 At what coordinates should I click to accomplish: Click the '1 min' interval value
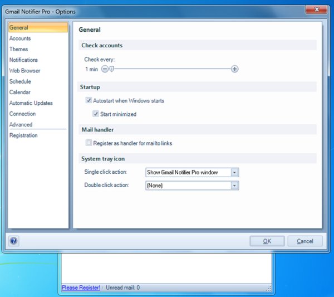[92, 69]
